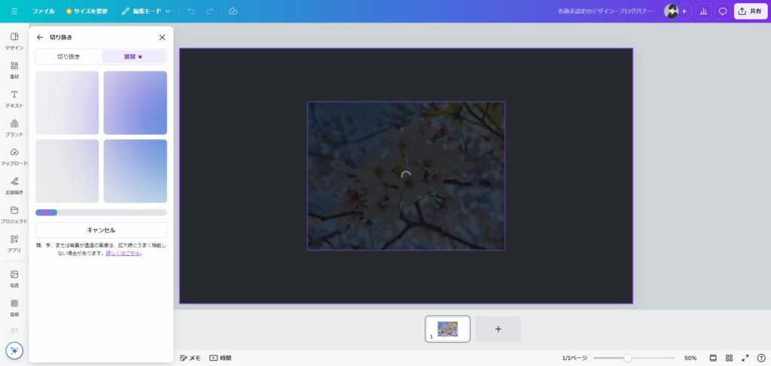
Task: Select the テキスト text tool
Action: tap(14, 98)
